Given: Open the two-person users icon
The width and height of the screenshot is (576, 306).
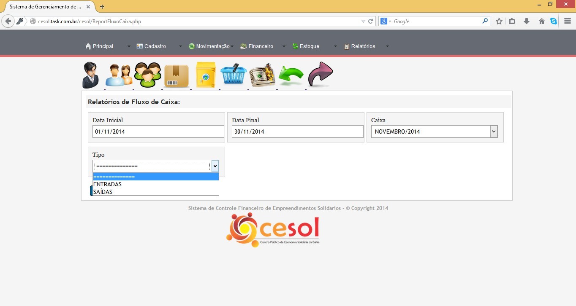Looking at the screenshot, I should point(119,75).
